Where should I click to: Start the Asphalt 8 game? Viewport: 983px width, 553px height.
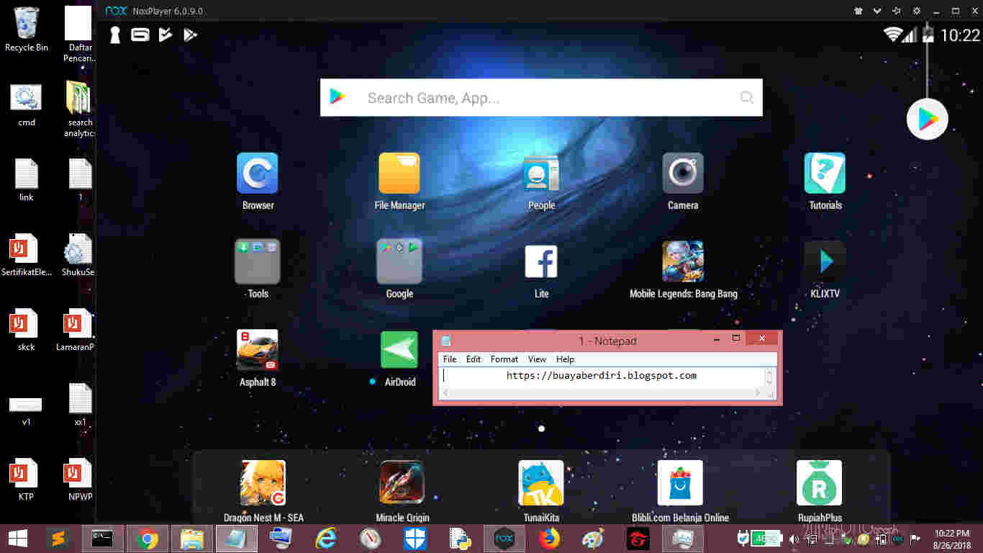point(258,350)
